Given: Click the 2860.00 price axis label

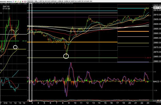Looking at the screenshot, I should pyautogui.click(x=157, y=61).
